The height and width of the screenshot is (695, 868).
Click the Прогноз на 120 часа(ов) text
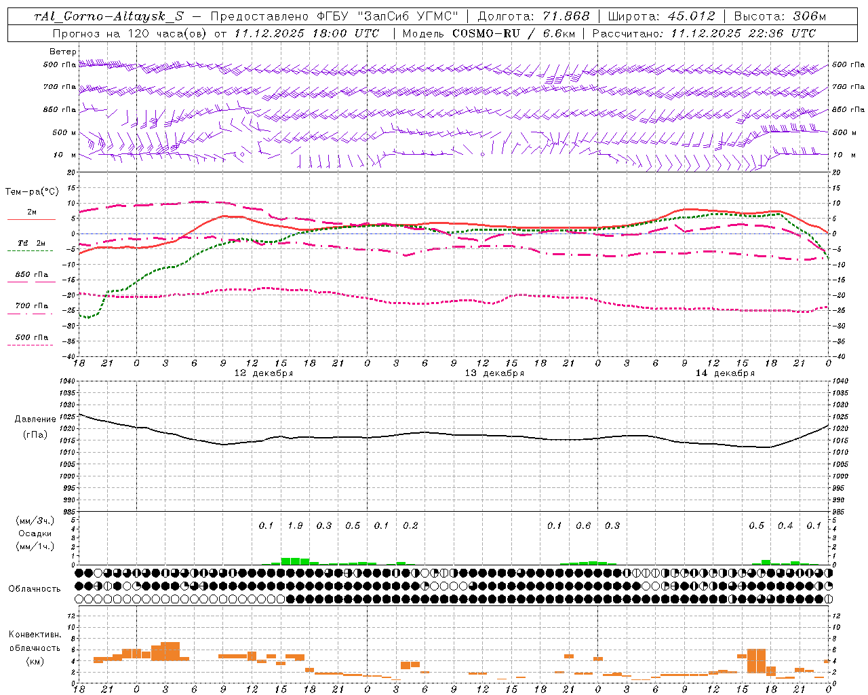tap(131, 33)
